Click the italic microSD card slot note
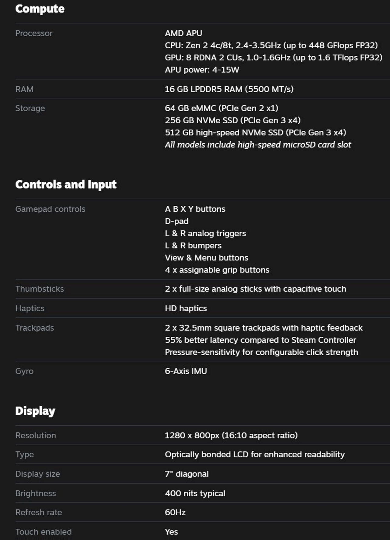Image resolution: width=390 pixels, height=540 pixels. (258, 145)
